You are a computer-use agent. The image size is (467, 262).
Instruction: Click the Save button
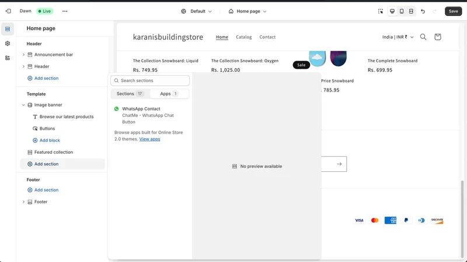coord(454,11)
